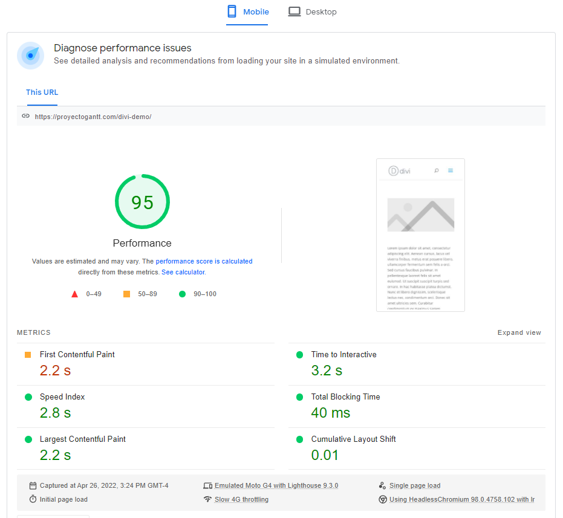Click the phone icon in the Mobile tab
Image resolution: width=563 pixels, height=518 pixels.
click(231, 11)
